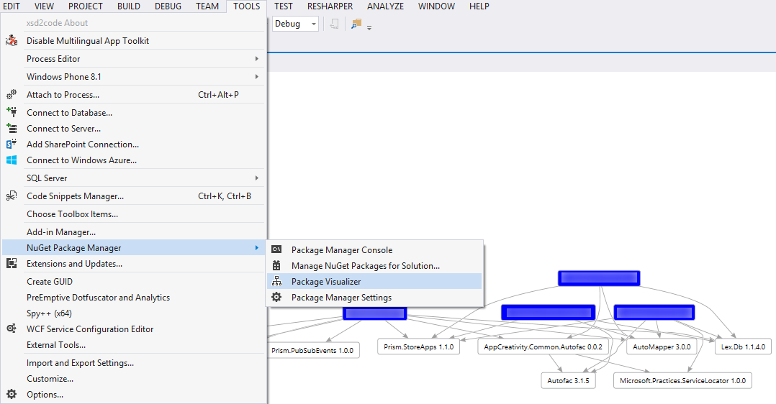This screenshot has width=776, height=404.
Task: Select Manage NuGet Packages for Solution
Action: tap(374, 265)
